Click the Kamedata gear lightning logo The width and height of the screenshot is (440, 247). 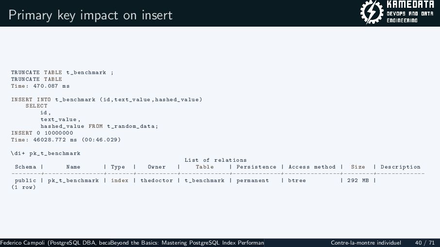point(372,12)
